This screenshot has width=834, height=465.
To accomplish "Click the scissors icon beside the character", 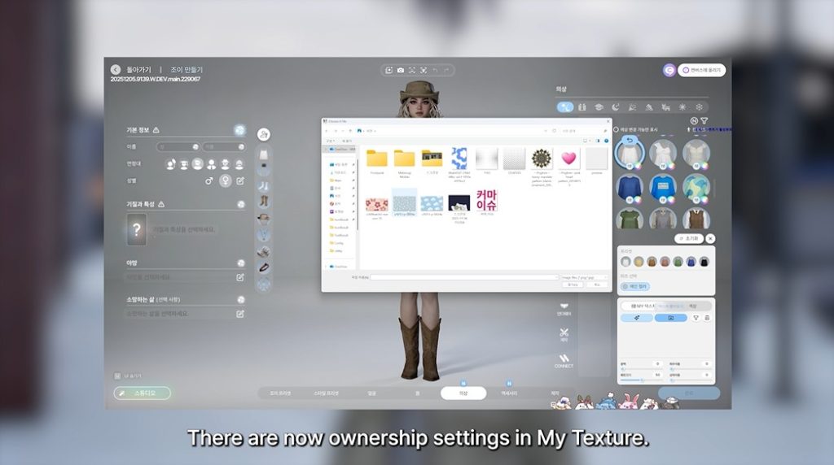I will (564, 333).
